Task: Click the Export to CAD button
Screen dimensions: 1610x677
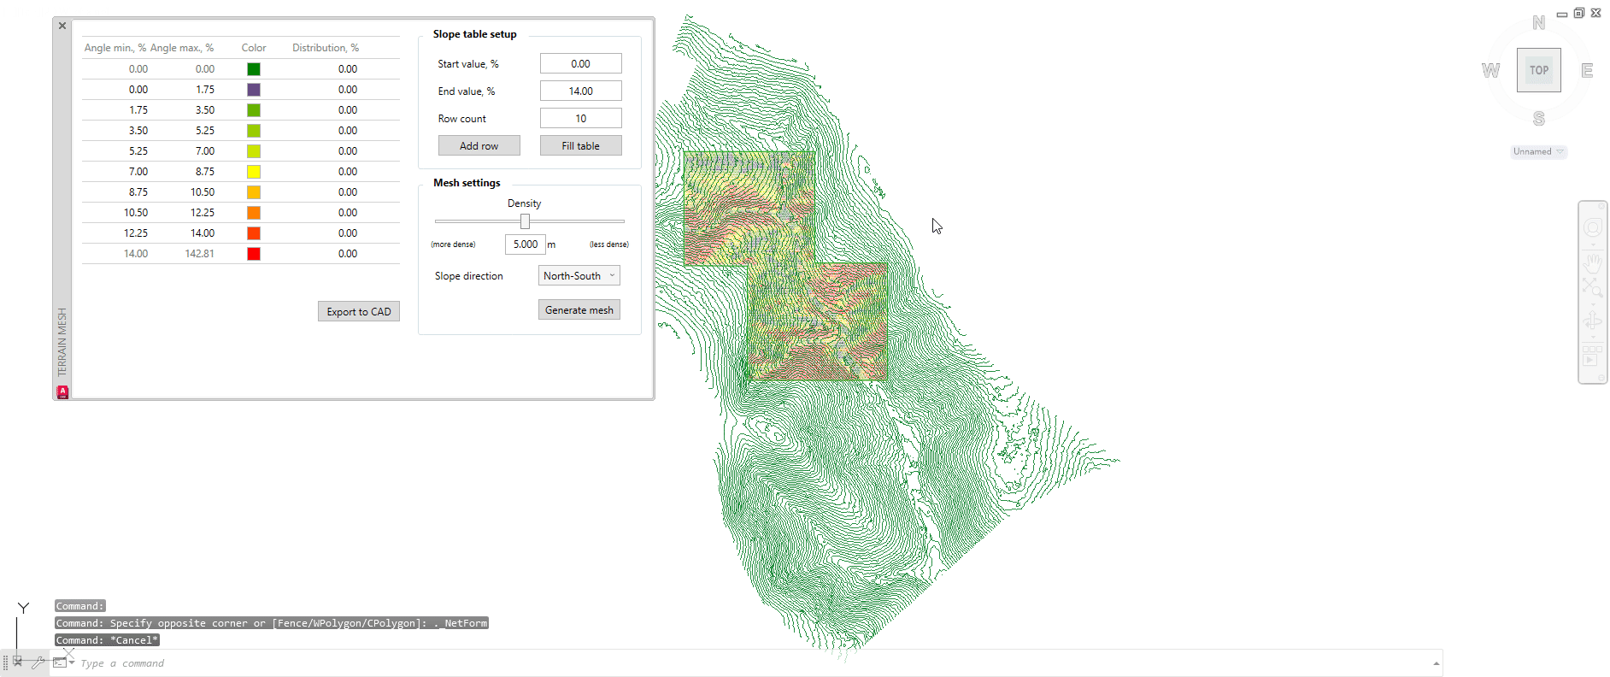Action: [x=358, y=311]
